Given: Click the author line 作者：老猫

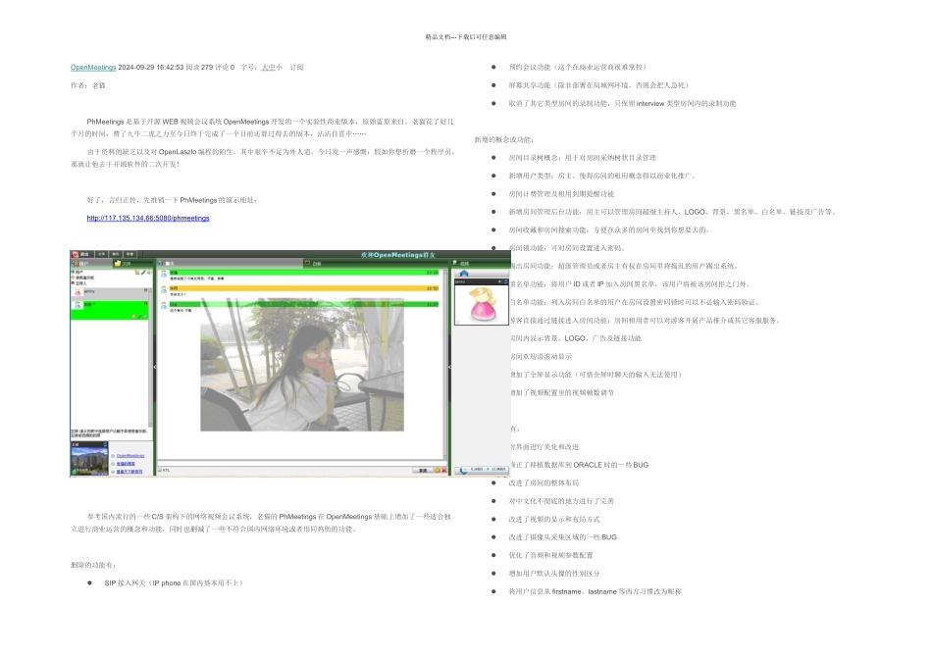Looking at the screenshot, I should 88,85.
